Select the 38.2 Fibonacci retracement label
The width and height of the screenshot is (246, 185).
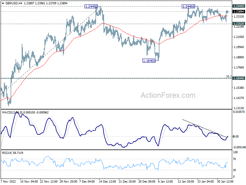coord(228,76)
